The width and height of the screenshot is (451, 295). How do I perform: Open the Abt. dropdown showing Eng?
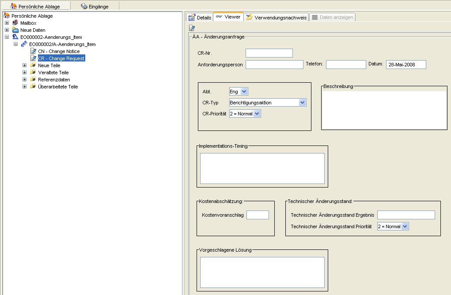coord(244,91)
